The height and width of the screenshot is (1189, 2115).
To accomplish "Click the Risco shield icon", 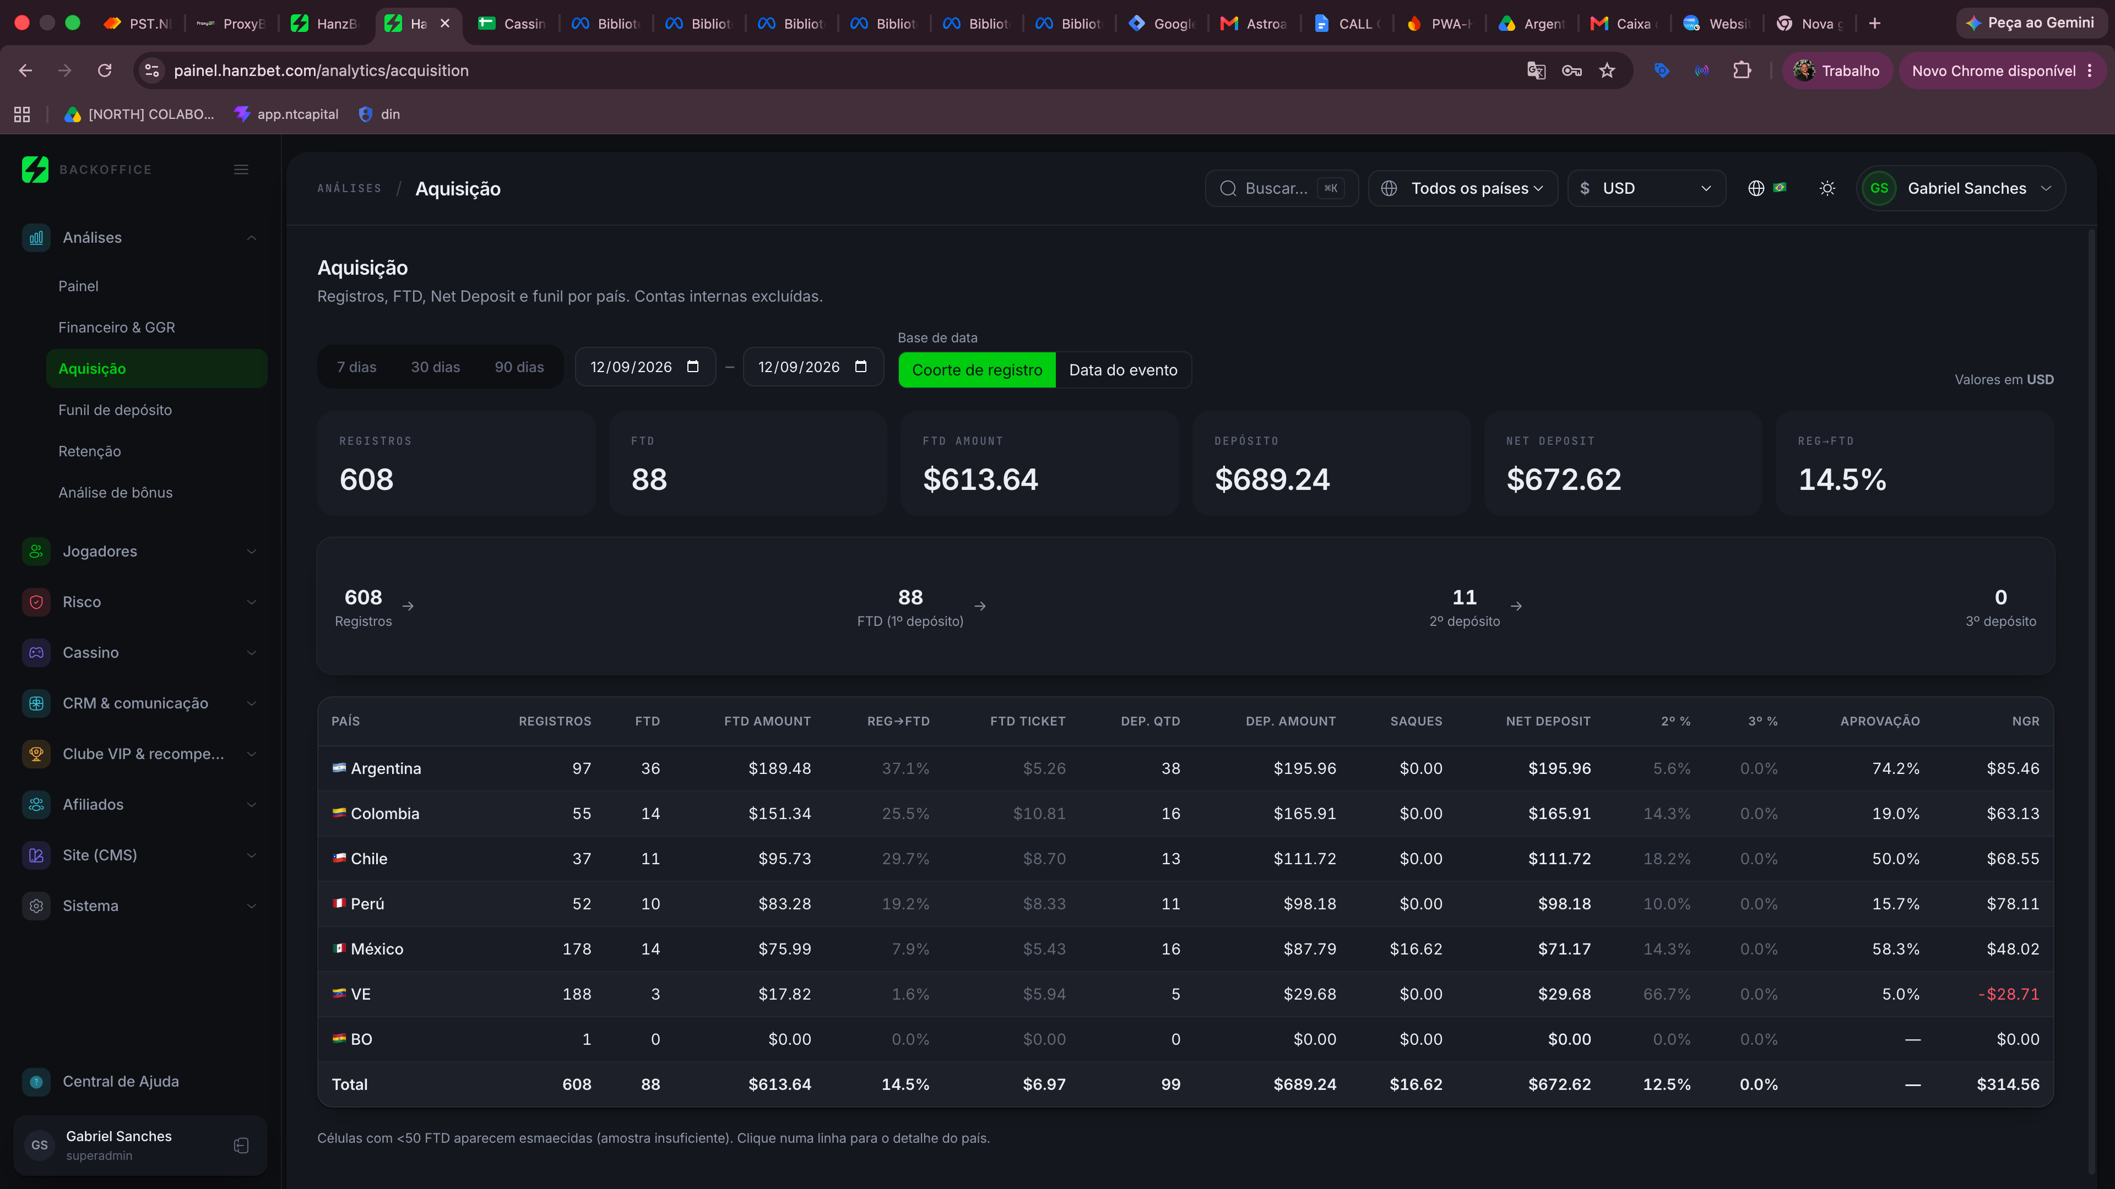I will tap(36, 602).
